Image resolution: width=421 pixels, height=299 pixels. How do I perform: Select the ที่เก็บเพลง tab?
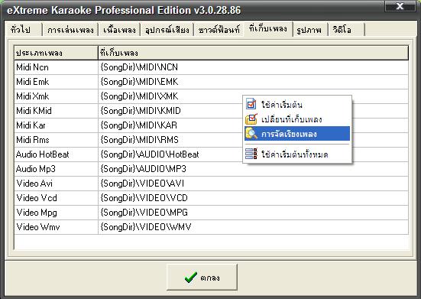click(268, 28)
